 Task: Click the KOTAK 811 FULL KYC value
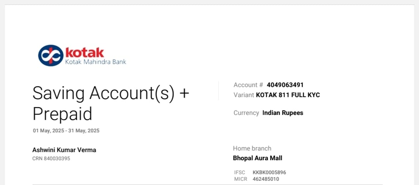[288, 95]
